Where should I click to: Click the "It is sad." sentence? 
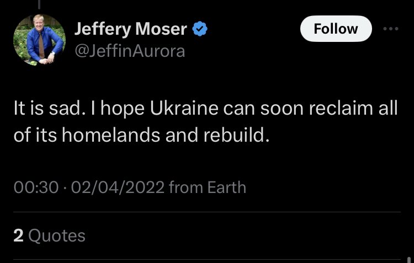coord(47,108)
